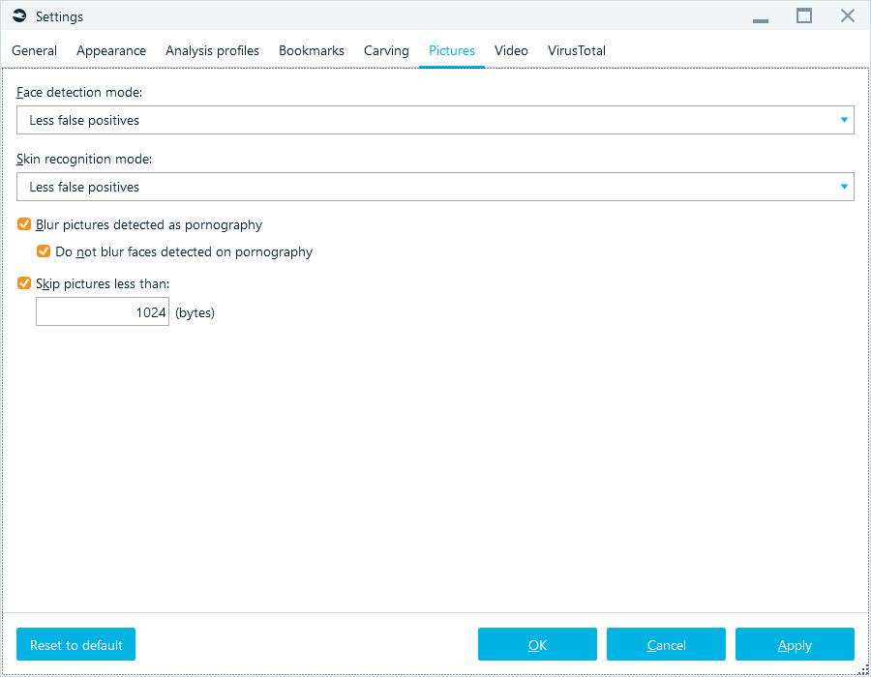This screenshot has height=677, width=871.
Task: Click the window resize grip corner
Action: point(864,670)
